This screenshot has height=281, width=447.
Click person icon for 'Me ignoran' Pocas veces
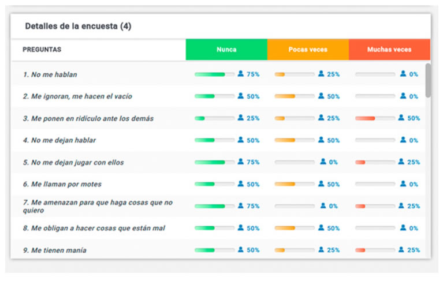321,96
